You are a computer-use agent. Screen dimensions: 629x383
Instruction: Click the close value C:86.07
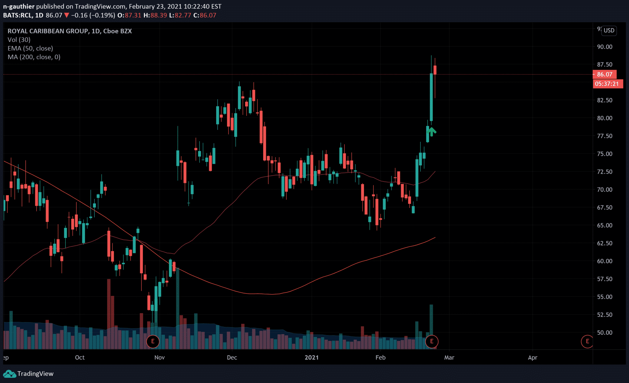point(205,15)
